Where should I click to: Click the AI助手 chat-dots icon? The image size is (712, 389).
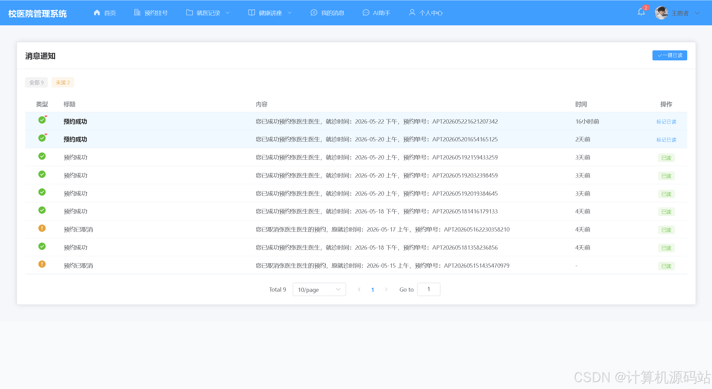coord(366,13)
